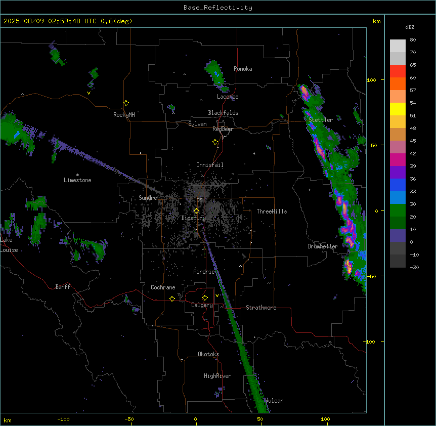Click the -100 tick label on bottom axis
436x426 pixels.
click(64, 419)
